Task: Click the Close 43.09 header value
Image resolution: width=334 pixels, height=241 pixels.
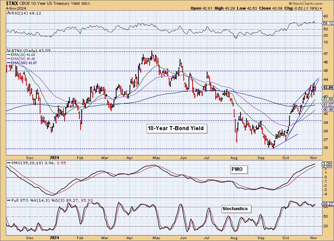Action: 271,8
